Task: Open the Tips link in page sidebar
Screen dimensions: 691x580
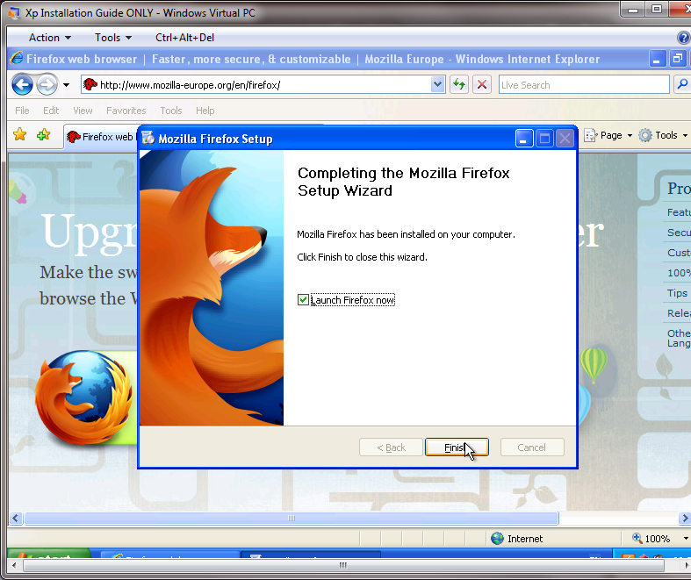Action: pyautogui.click(x=677, y=293)
